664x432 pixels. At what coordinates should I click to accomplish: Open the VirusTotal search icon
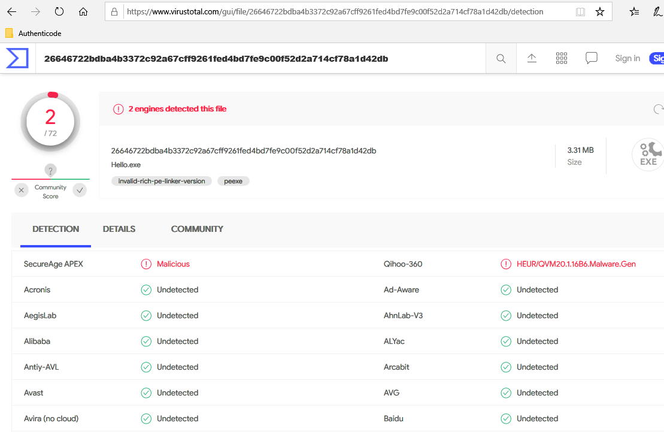point(501,59)
